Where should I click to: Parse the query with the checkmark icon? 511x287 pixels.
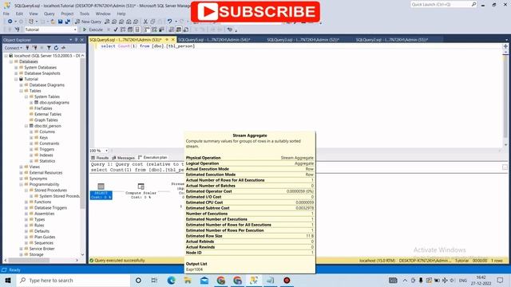[115, 29]
